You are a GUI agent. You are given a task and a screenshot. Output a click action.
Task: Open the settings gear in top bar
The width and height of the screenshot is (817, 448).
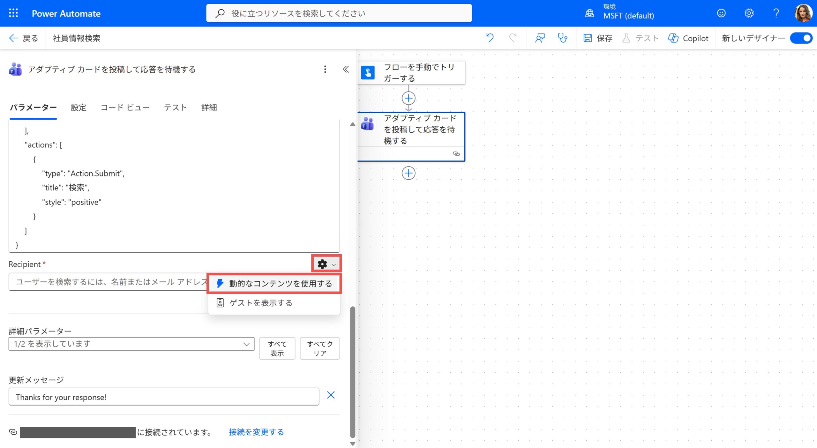click(749, 13)
